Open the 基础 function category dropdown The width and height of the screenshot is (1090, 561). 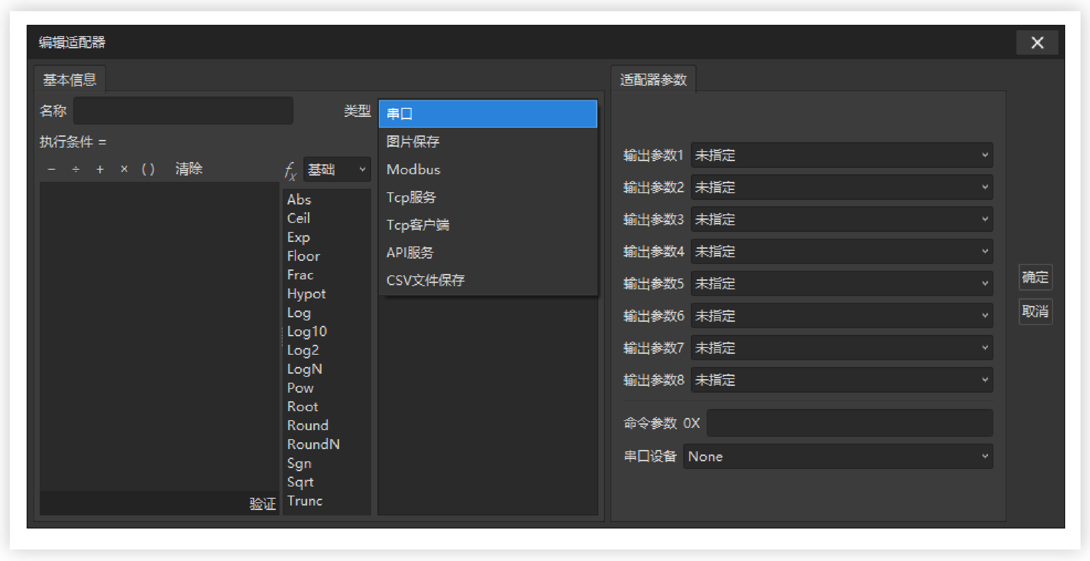tap(337, 170)
